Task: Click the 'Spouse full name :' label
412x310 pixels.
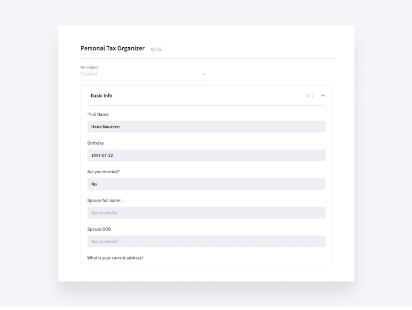Action: 105,201
